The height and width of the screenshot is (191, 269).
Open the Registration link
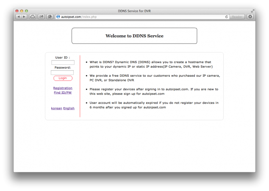(63, 88)
